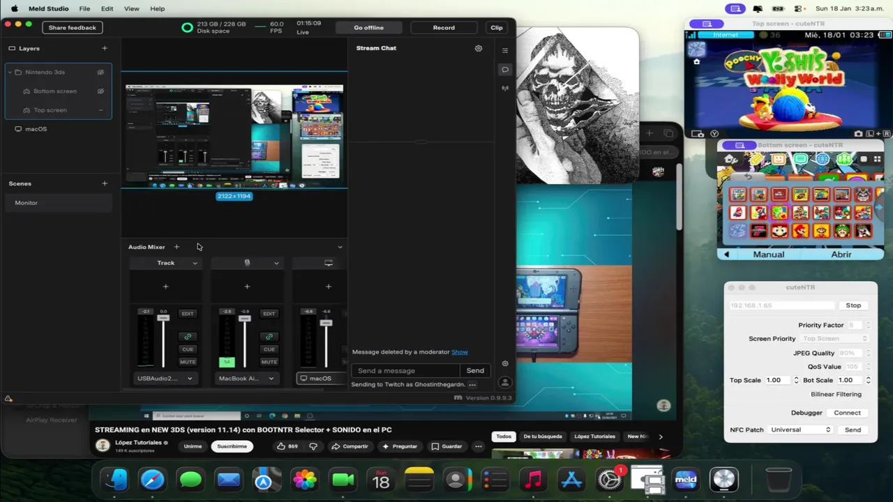Viewport: 893px width, 502px height.
Task: Toggle visibility of Nintendo 3ds layer
Action: (x=100, y=72)
